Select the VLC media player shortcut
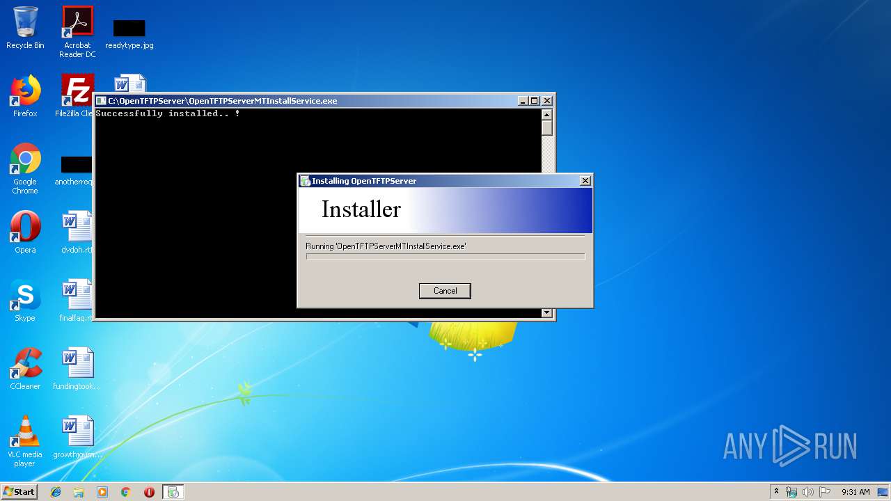Viewport: 891px width, 501px height. click(25, 441)
